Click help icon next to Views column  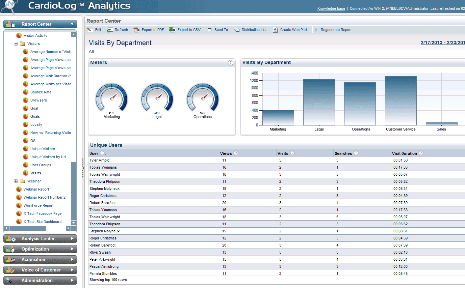tap(236, 153)
